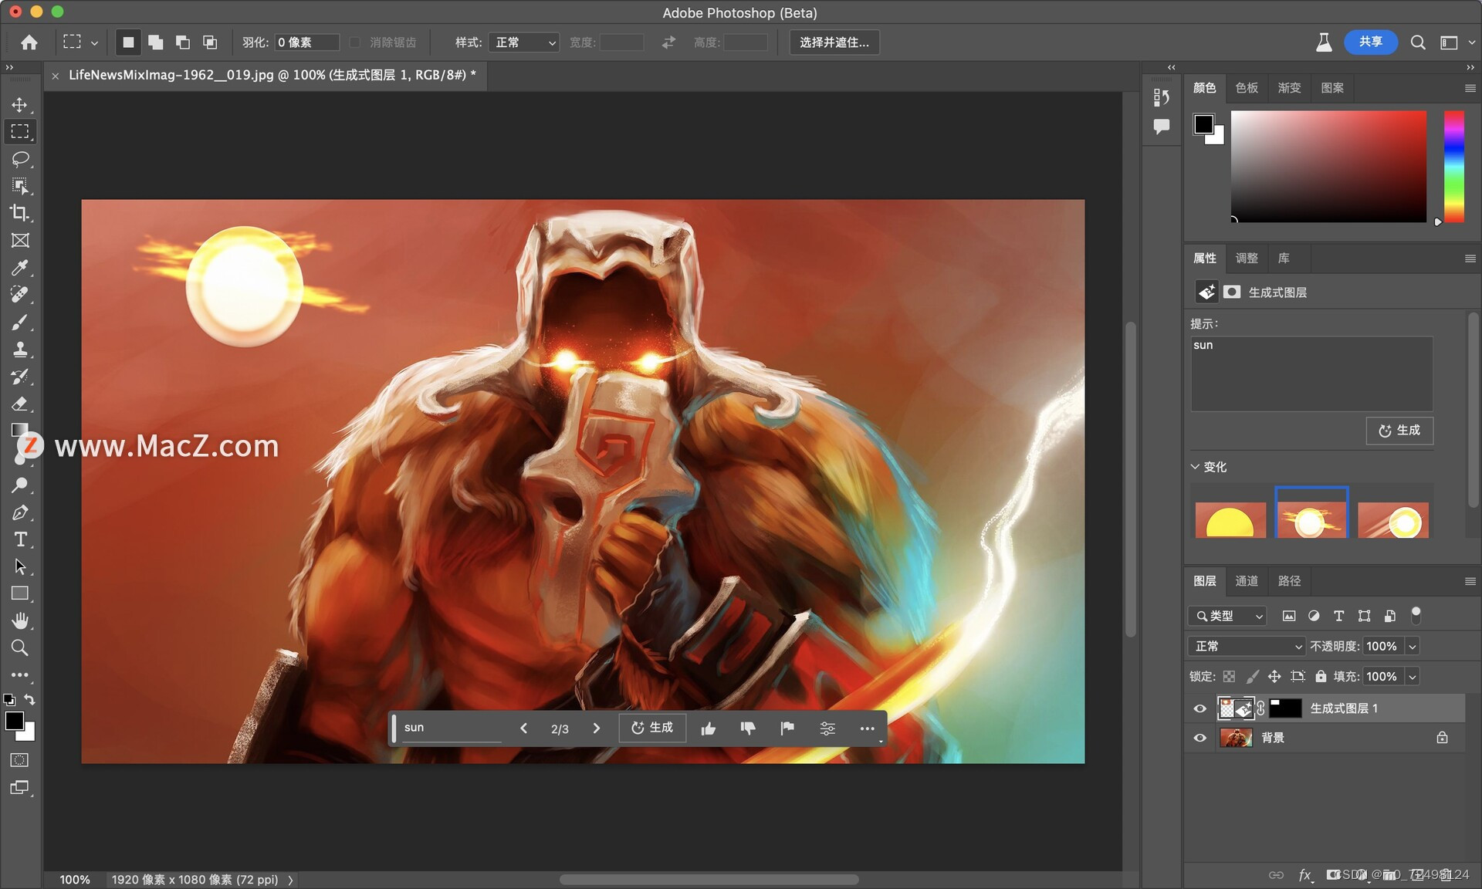This screenshot has height=889, width=1482.
Task: Select the Crop tool
Action: pos(20,213)
